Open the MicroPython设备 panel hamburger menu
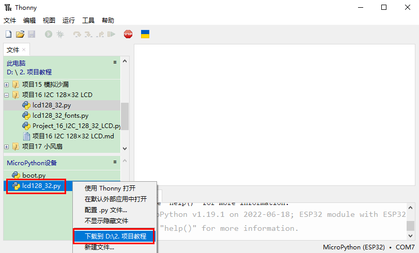419x253 pixels. coord(115,162)
